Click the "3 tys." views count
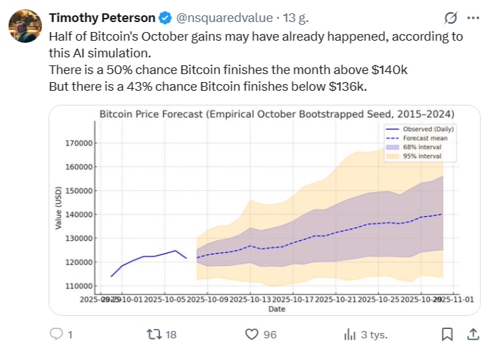The height and width of the screenshot is (349, 489). [374, 334]
